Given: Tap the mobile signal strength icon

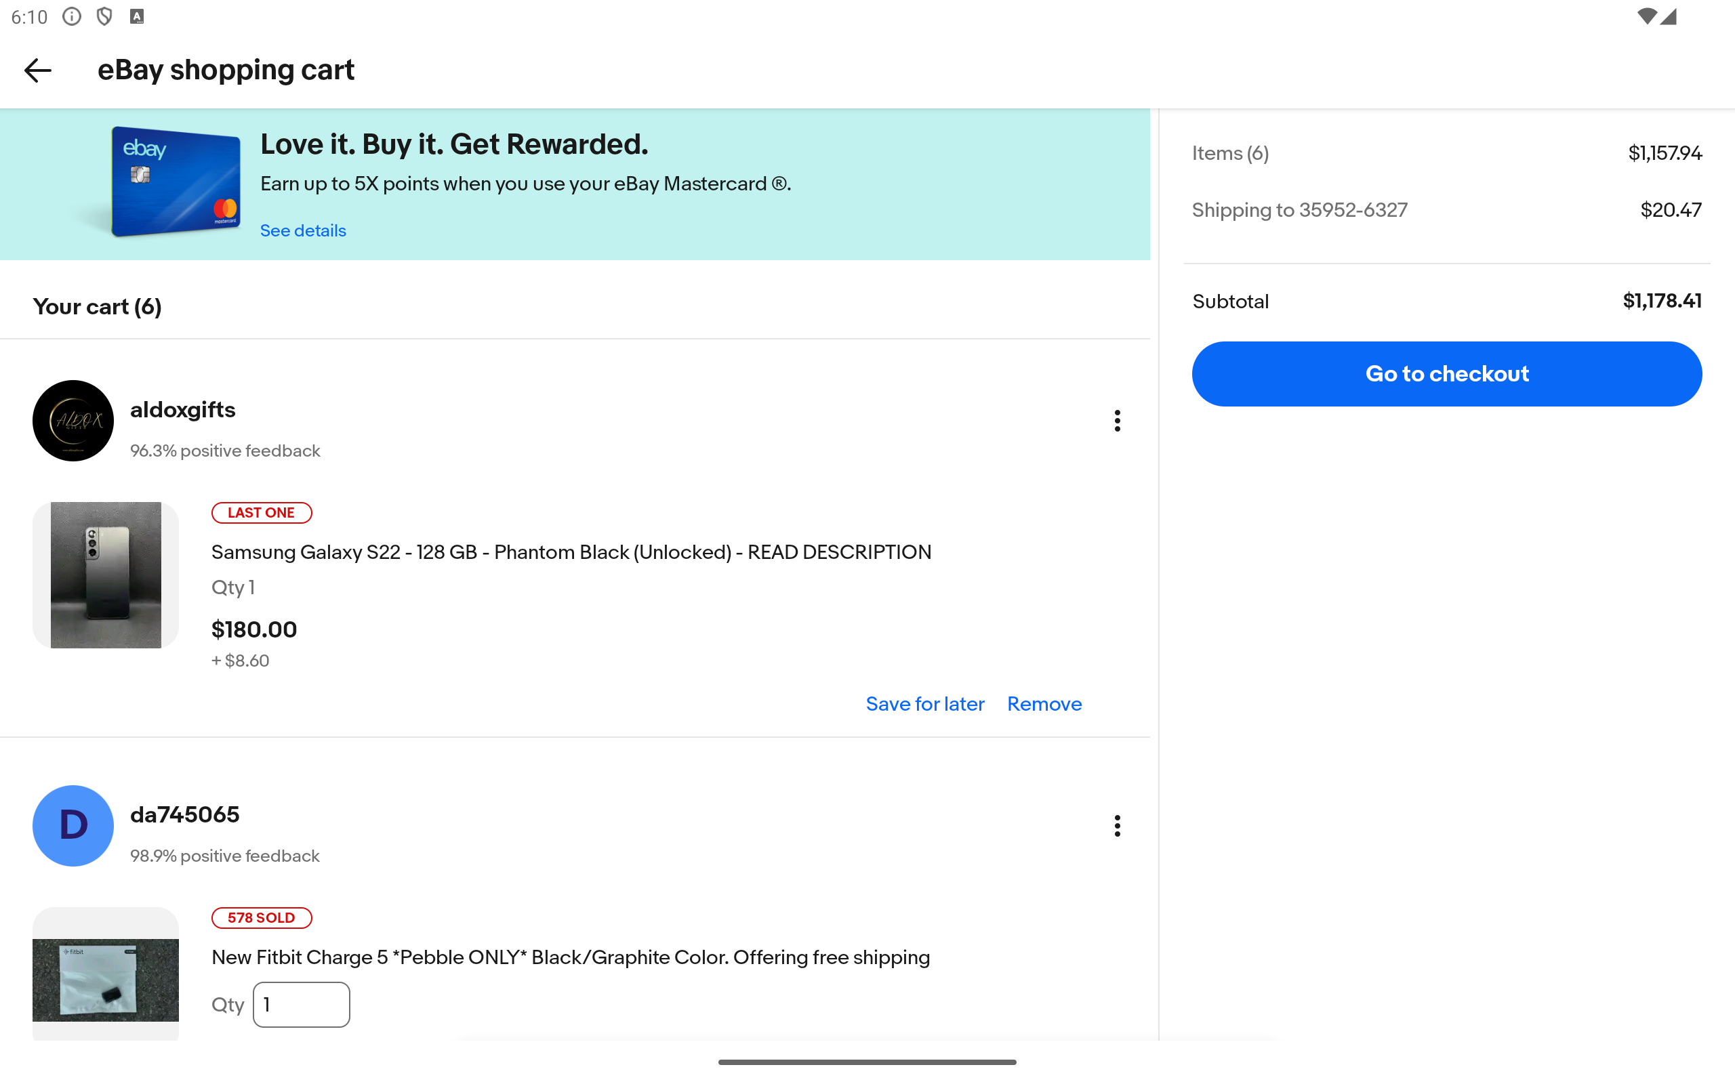Looking at the screenshot, I should pyautogui.click(x=1669, y=16).
